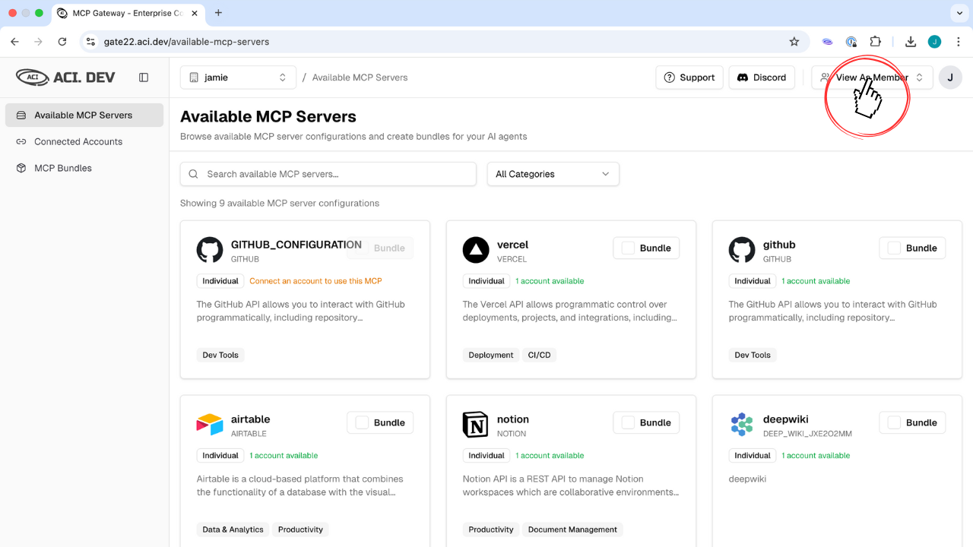Click disabled Bundle checkbox on GITHUB_CONFIGURATION
Image resolution: width=973 pixels, height=547 pixels.
pyautogui.click(x=362, y=248)
